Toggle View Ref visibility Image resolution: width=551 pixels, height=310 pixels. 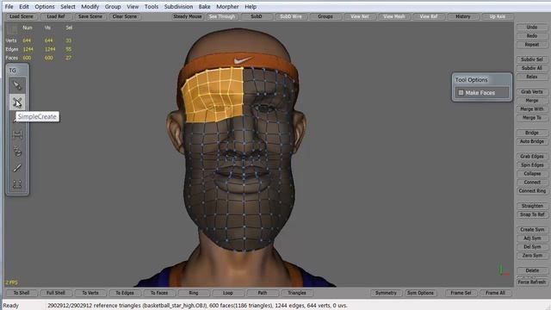429,16
